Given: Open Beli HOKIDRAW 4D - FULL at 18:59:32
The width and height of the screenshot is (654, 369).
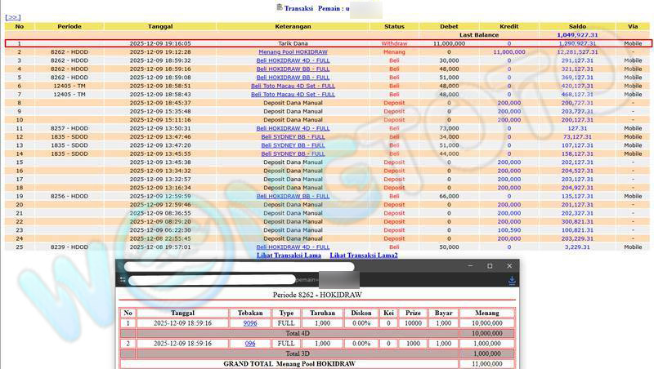Looking at the screenshot, I should click(x=293, y=60).
